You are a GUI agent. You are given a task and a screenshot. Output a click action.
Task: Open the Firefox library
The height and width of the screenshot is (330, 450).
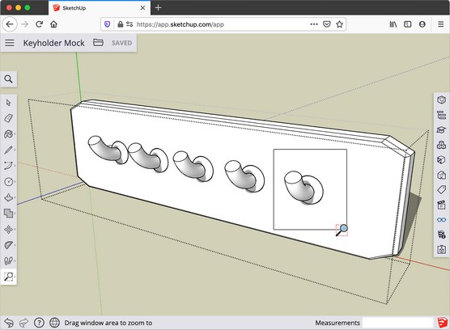tap(393, 24)
